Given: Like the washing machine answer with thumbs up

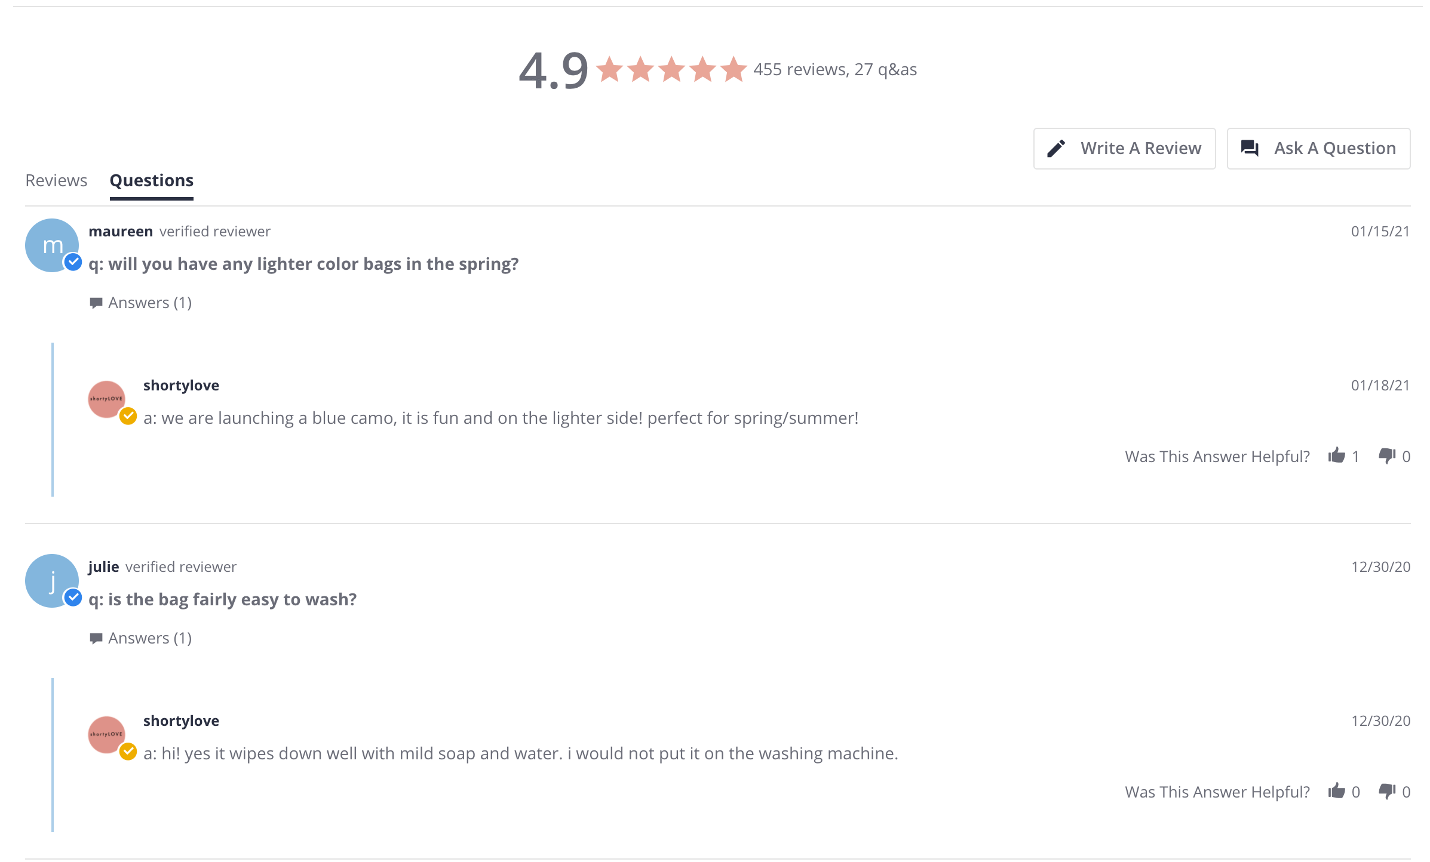Looking at the screenshot, I should (1337, 792).
